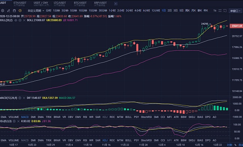The width and height of the screenshot is (243, 147).
Task: Switch to the XRP/USDT tab
Action: tap(100, 4)
